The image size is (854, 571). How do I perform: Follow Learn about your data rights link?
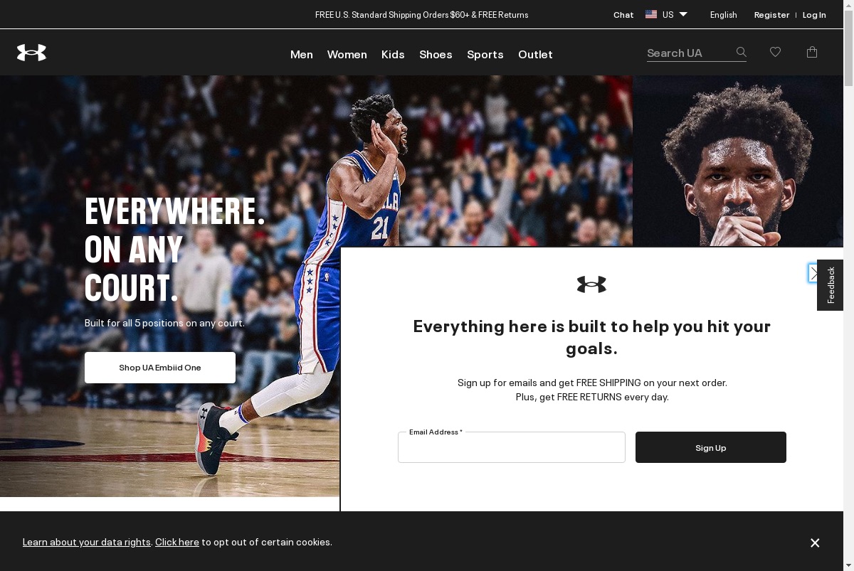click(87, 542)
